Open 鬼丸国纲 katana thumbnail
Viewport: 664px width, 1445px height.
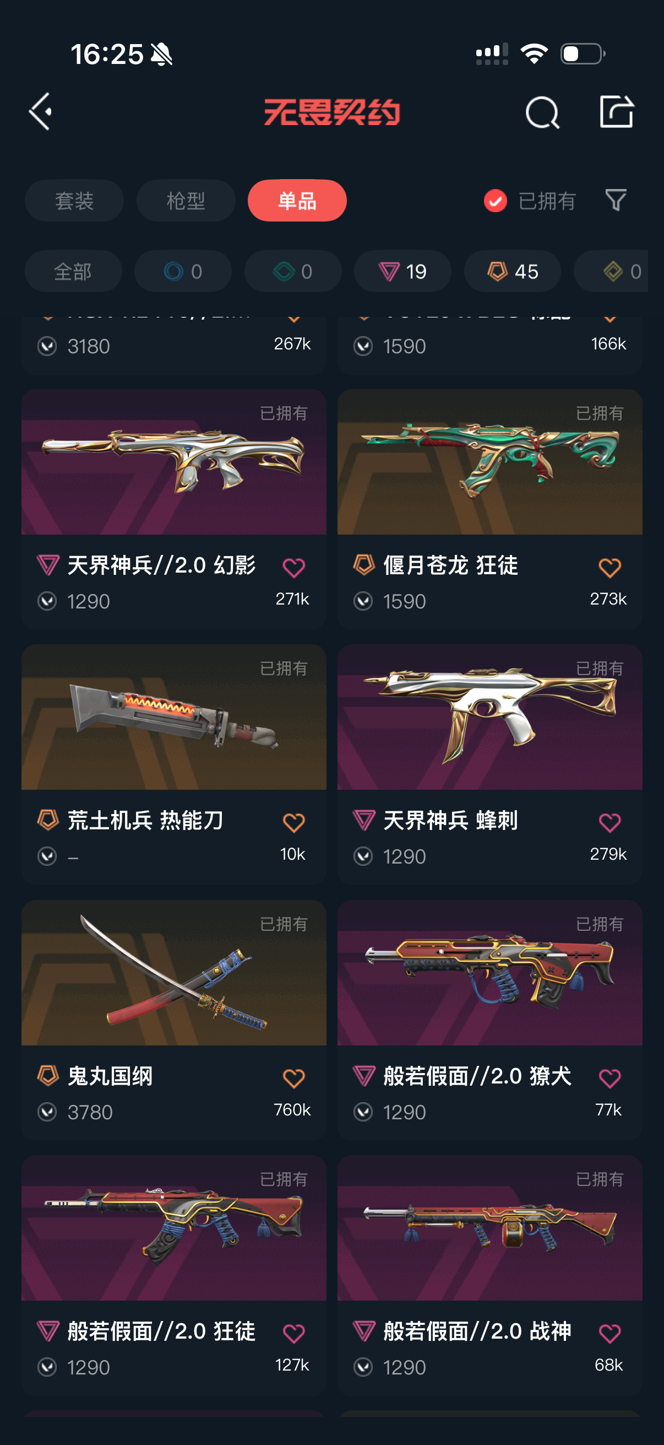[x=173, y=973]
